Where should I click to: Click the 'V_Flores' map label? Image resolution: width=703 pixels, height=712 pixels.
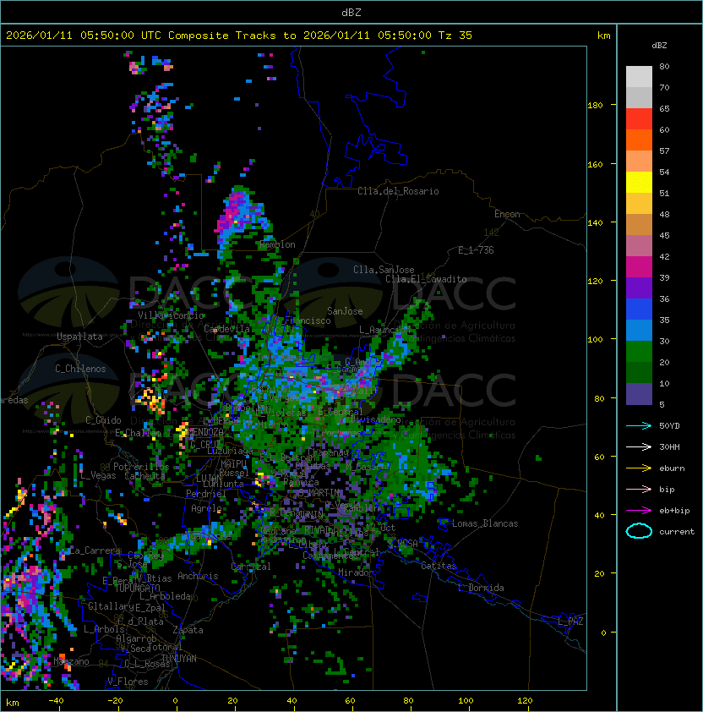point(128,682)
